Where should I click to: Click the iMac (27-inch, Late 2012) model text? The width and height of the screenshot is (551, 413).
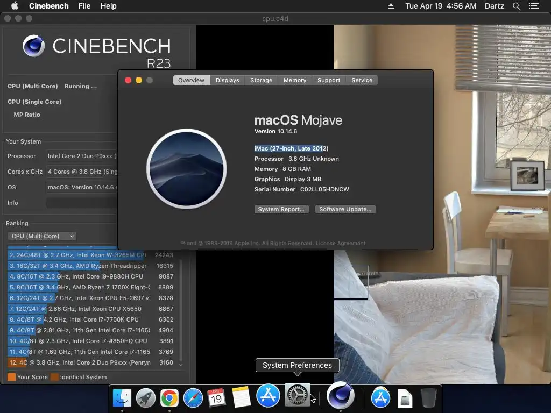(x=291, y=148)
